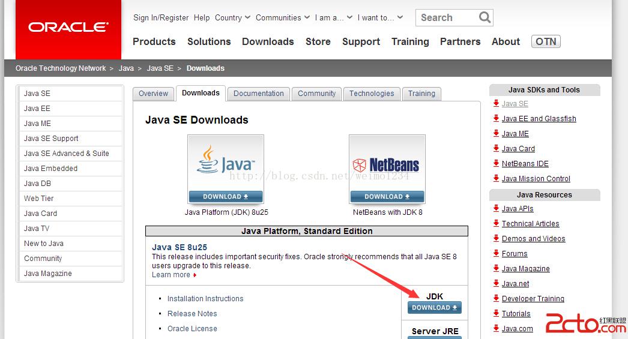Open the Java SE 8u25 heading link
628x339 pixels.
(x=180, y=247)
